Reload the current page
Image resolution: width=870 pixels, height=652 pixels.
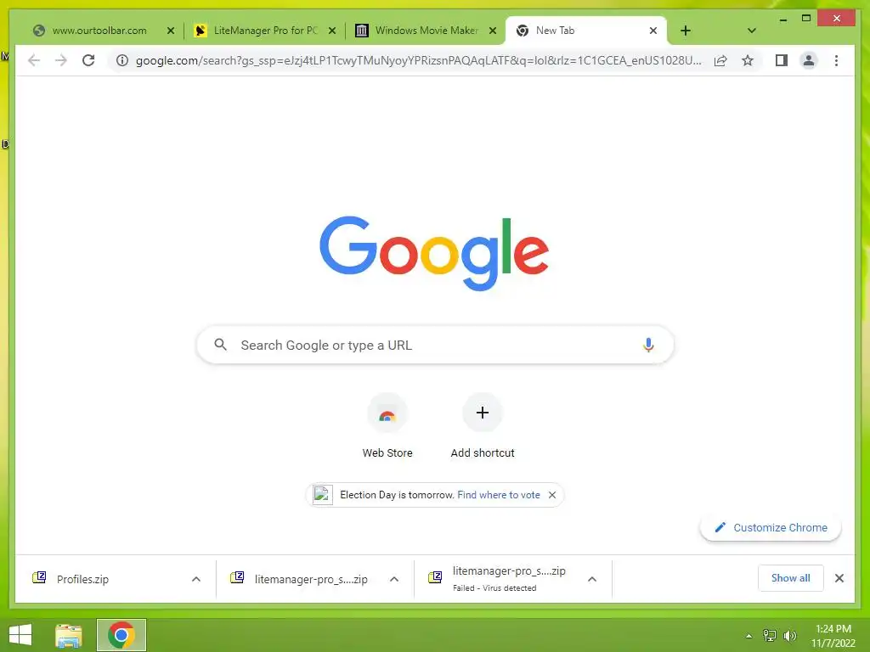pos(88,60)
